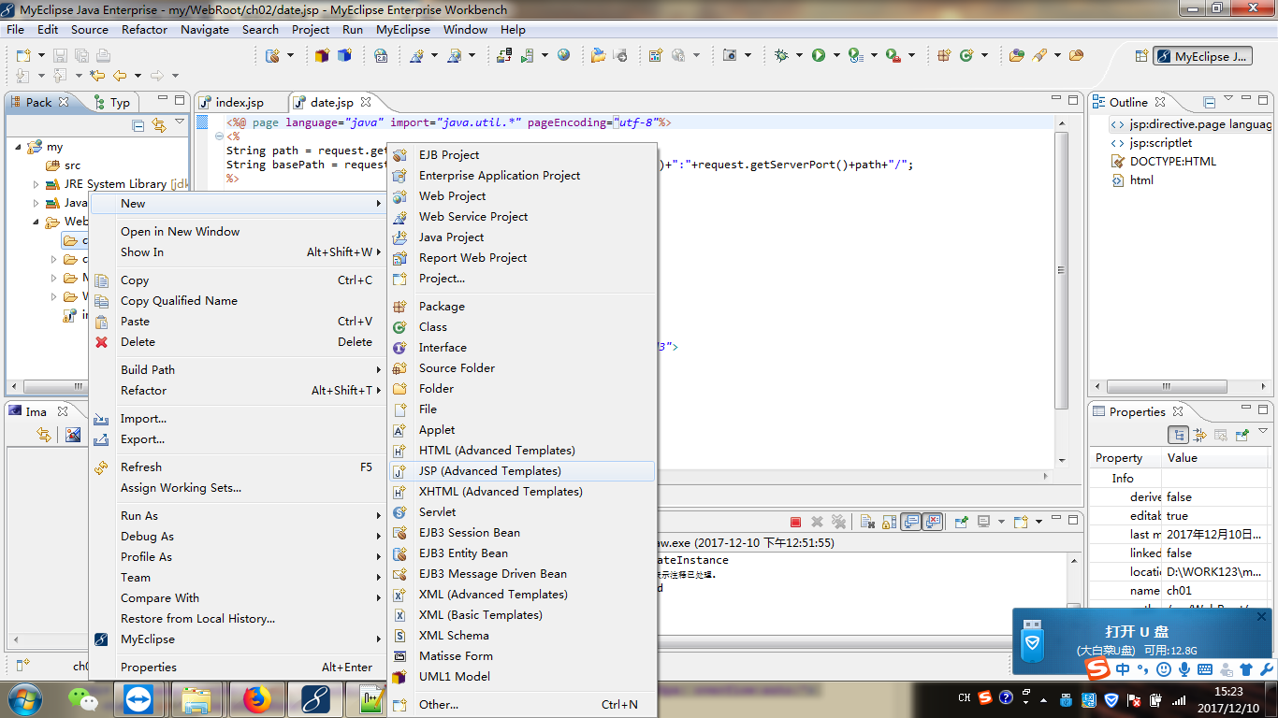Open Firefox from the taskbar

(255, 699)
